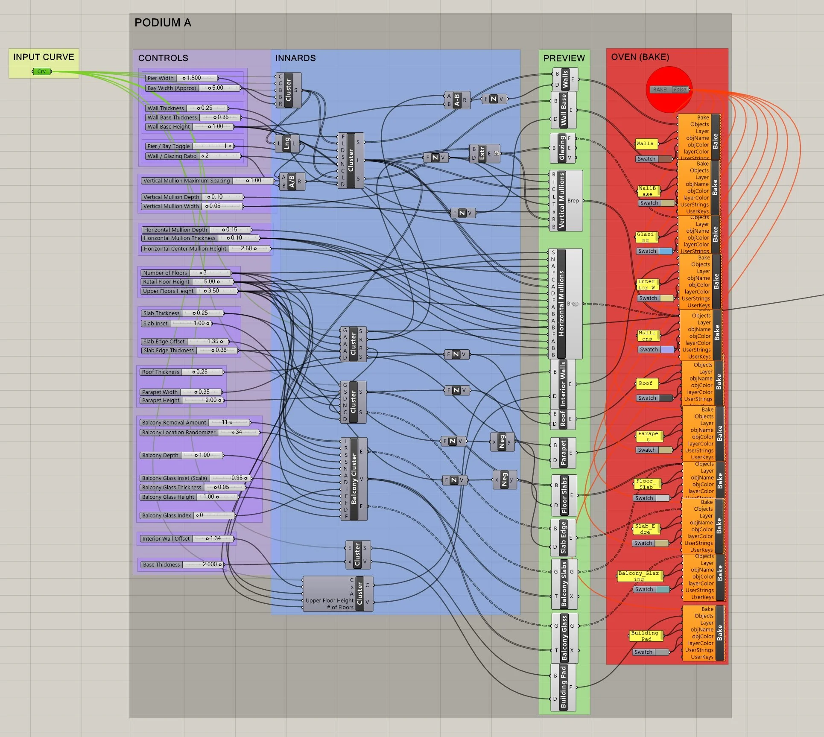The width and height of the screenshot is (824, 737).
Task: Select the Balcony Glass component
Action: tap(564, 638)
